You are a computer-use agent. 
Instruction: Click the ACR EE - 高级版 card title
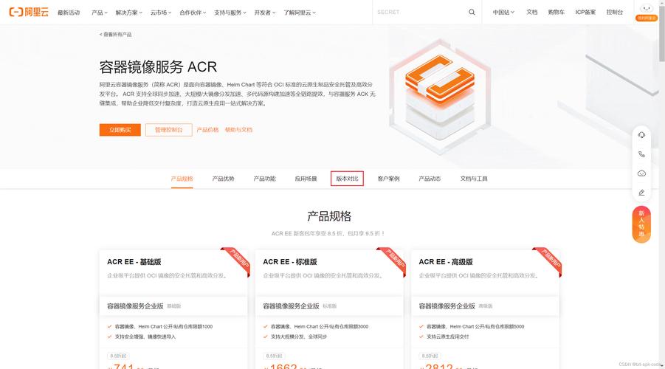coord(446,262)
